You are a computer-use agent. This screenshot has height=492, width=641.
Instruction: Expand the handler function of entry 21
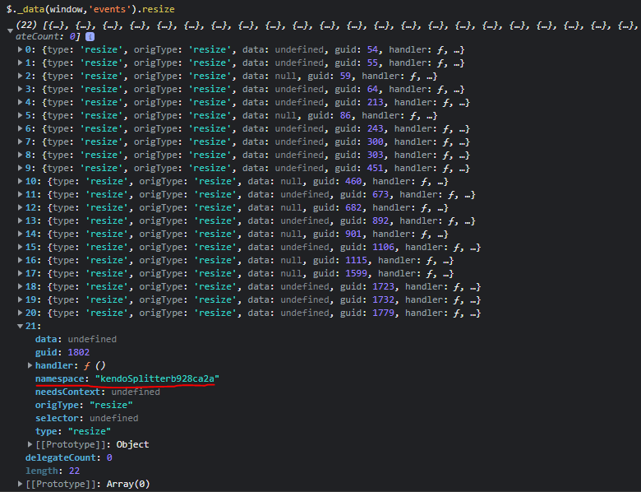[30, 365]
